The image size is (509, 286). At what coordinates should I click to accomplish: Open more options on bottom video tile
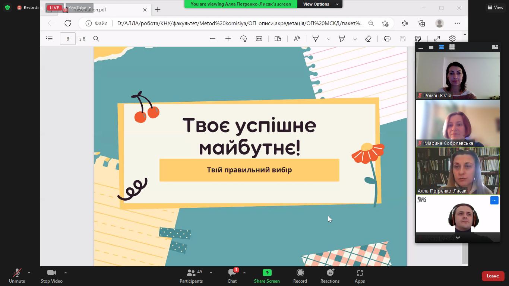click(494, 200)
